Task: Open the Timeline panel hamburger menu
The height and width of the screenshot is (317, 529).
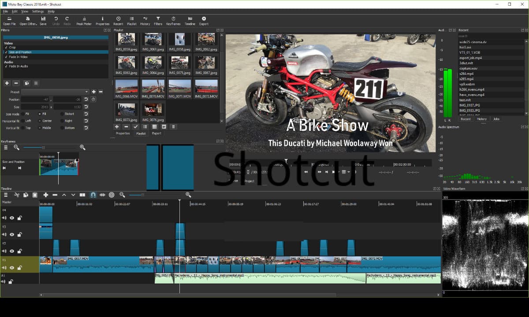Action: (6, 195)
